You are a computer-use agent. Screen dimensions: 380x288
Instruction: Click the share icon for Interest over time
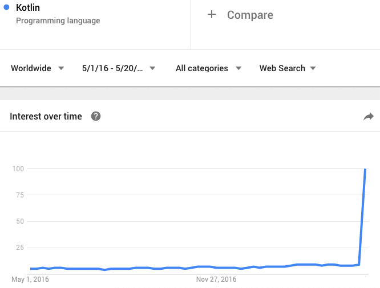tap(369, 117)
